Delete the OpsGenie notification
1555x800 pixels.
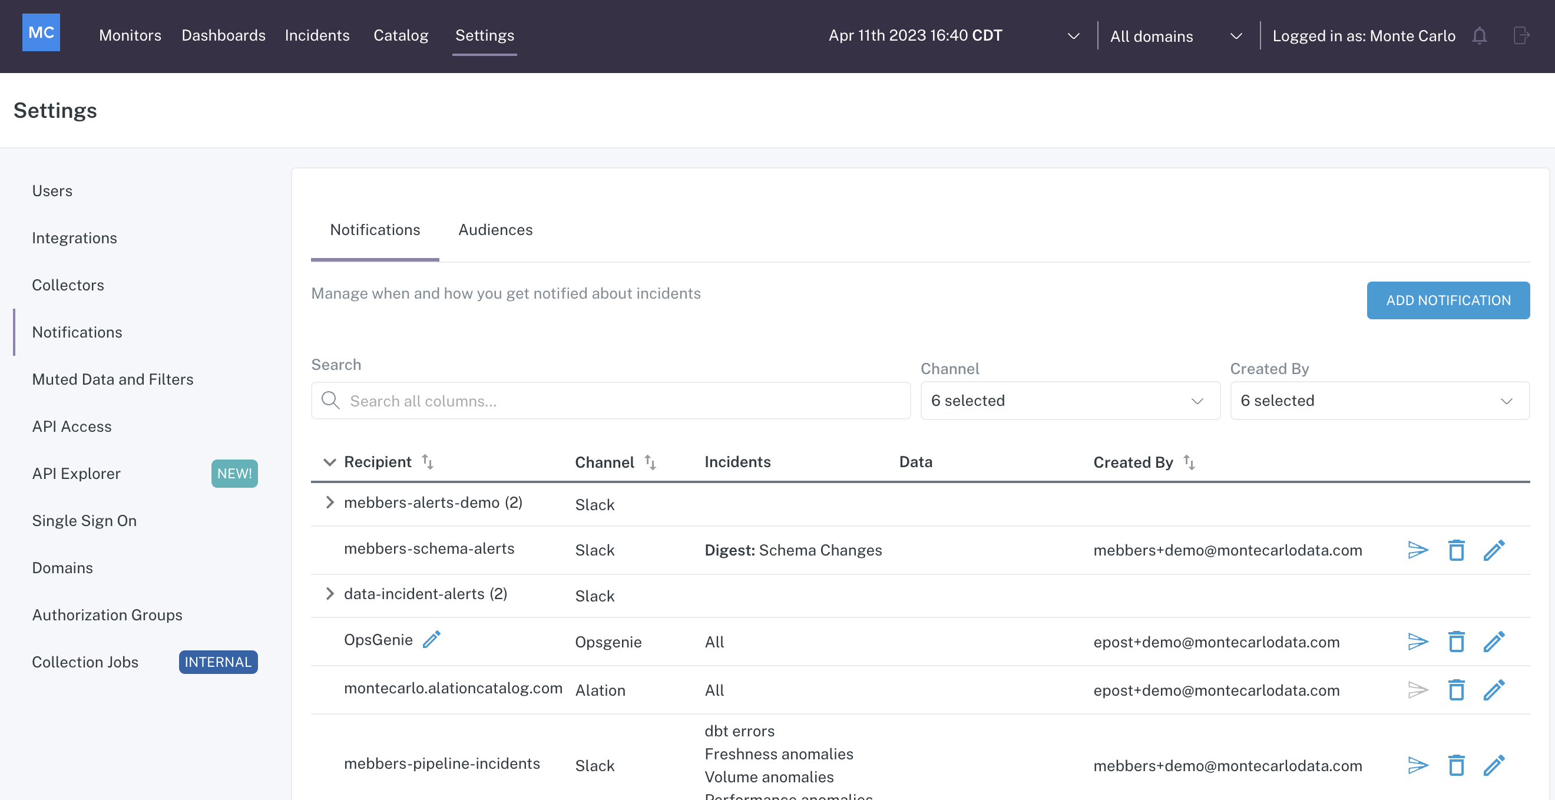1456,641
